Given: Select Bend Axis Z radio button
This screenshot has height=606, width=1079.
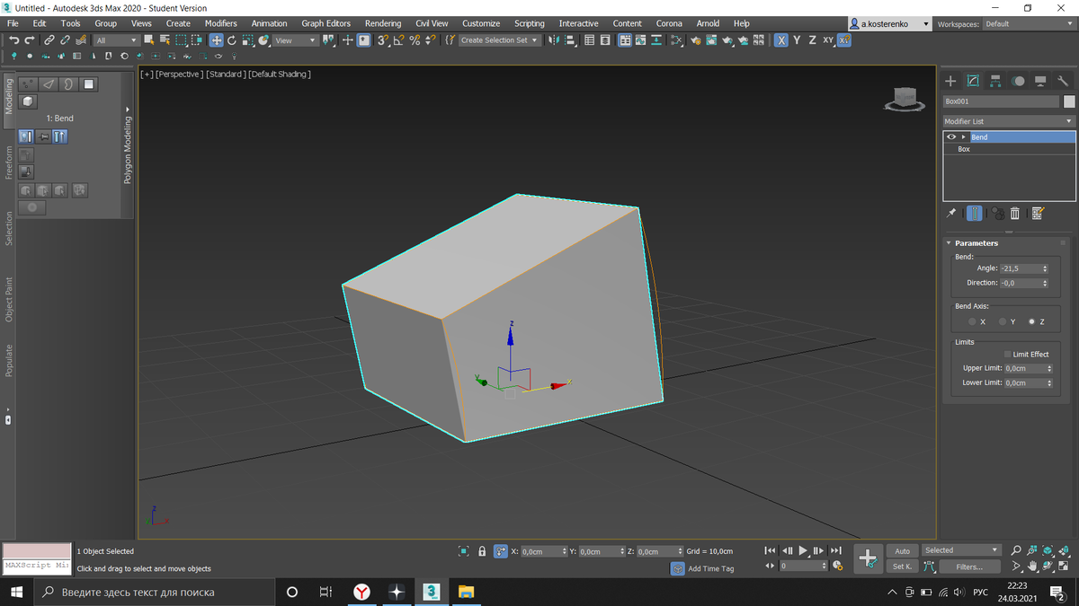Looking at the screenshot, I should tap(1032, 321).
